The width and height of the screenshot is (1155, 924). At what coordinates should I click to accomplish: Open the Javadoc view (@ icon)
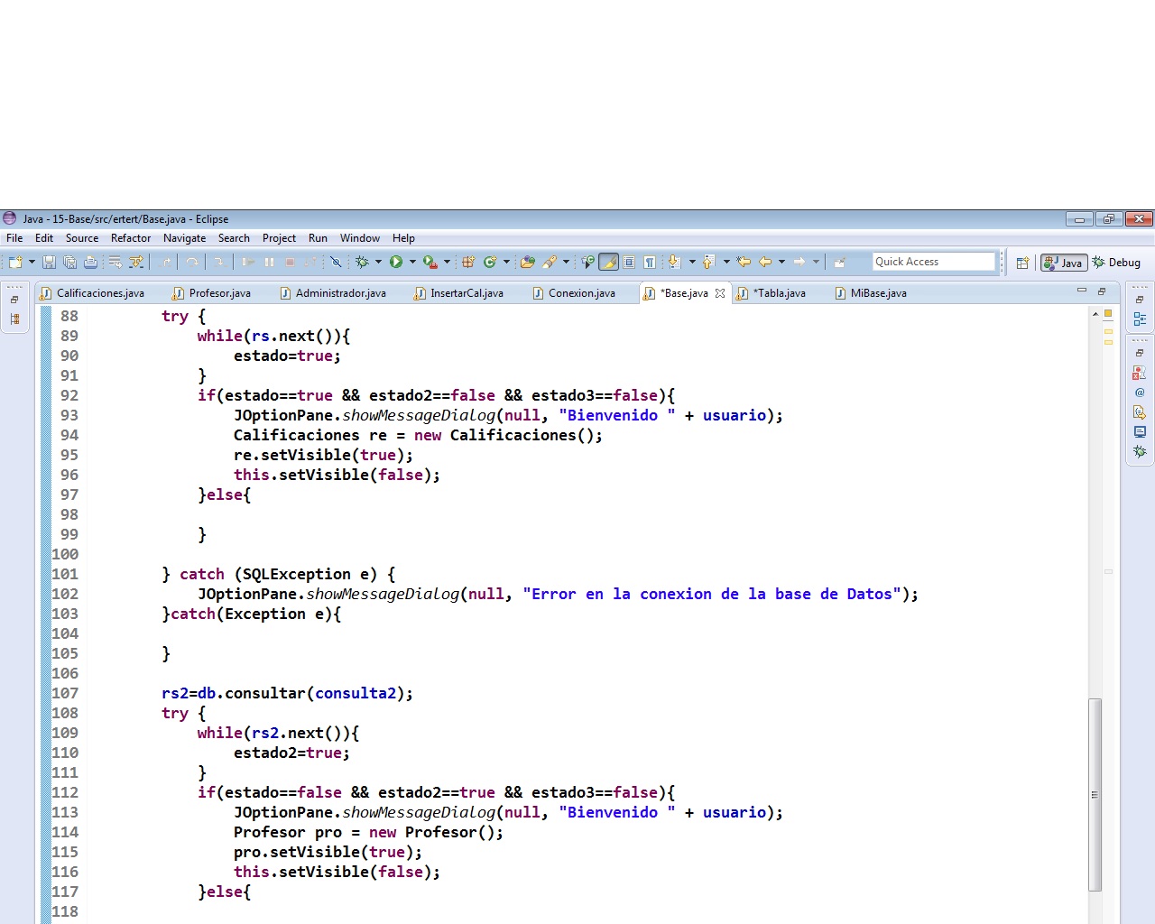(1140, 393)
